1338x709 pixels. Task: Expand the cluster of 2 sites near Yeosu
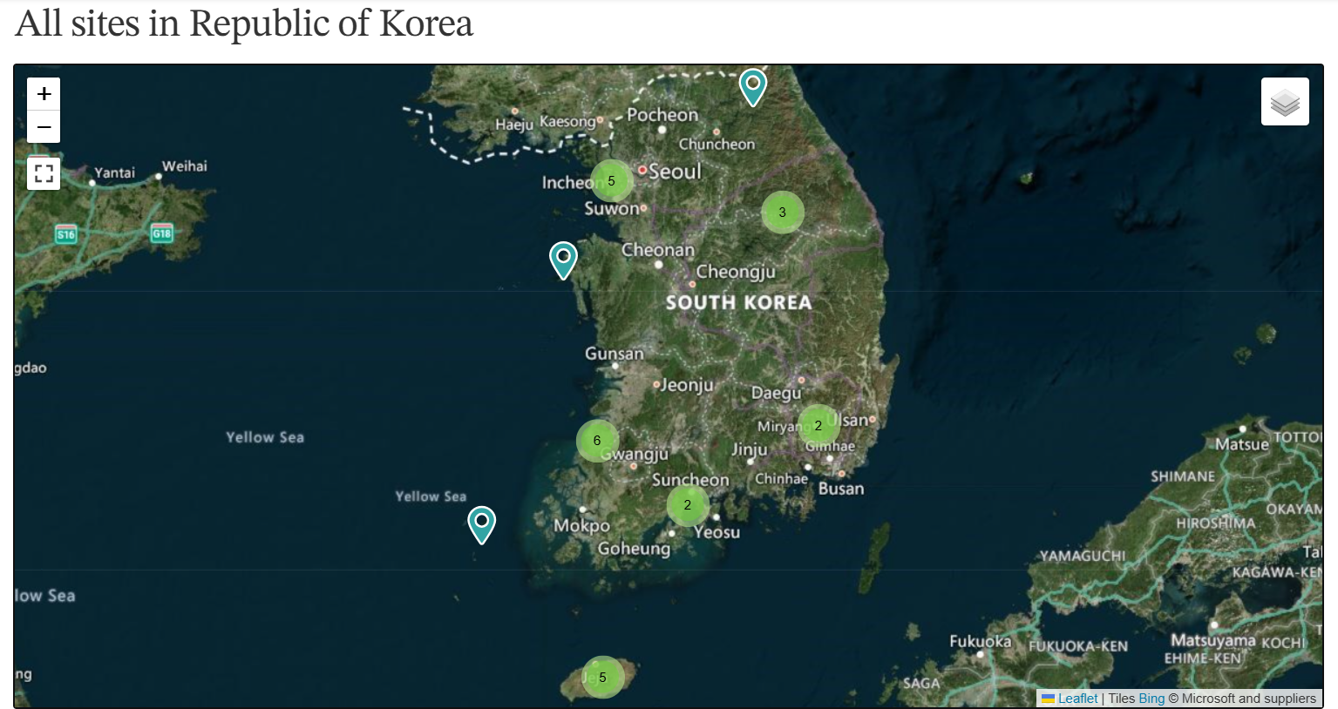coord(688,503)
